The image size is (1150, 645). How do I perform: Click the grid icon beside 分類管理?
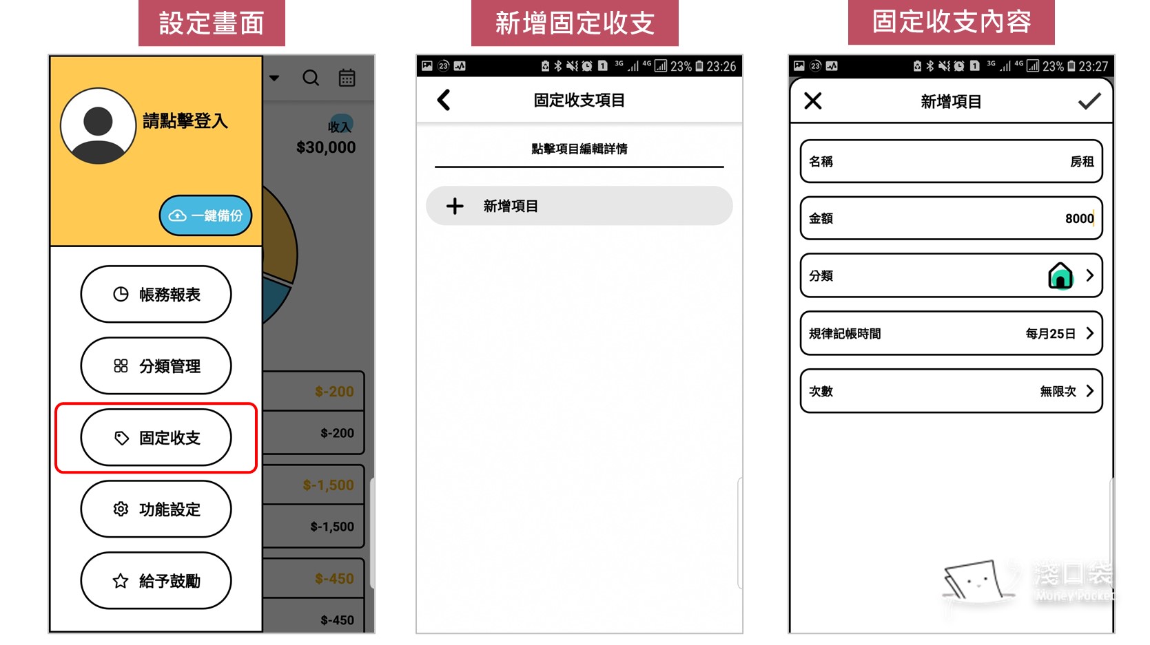point(121,366)
